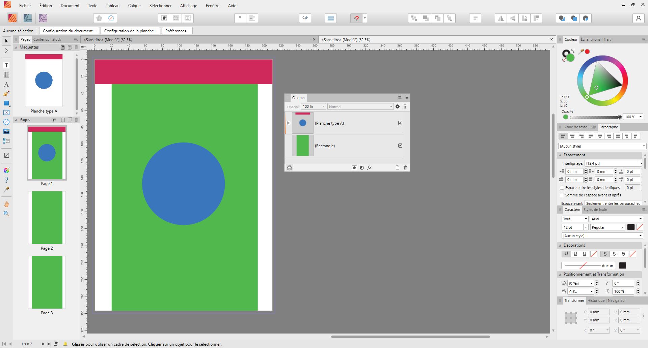The height and width of the screenshot is (348, 648).
Task: Click the Préférences button
Action: pyautogui.click(x=177, y=31)
